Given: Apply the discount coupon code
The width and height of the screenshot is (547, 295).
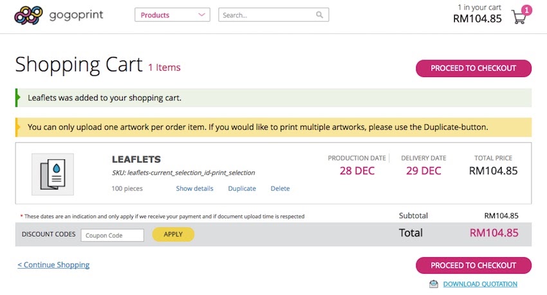Looking at the screenshot, I should click(173, 235).
